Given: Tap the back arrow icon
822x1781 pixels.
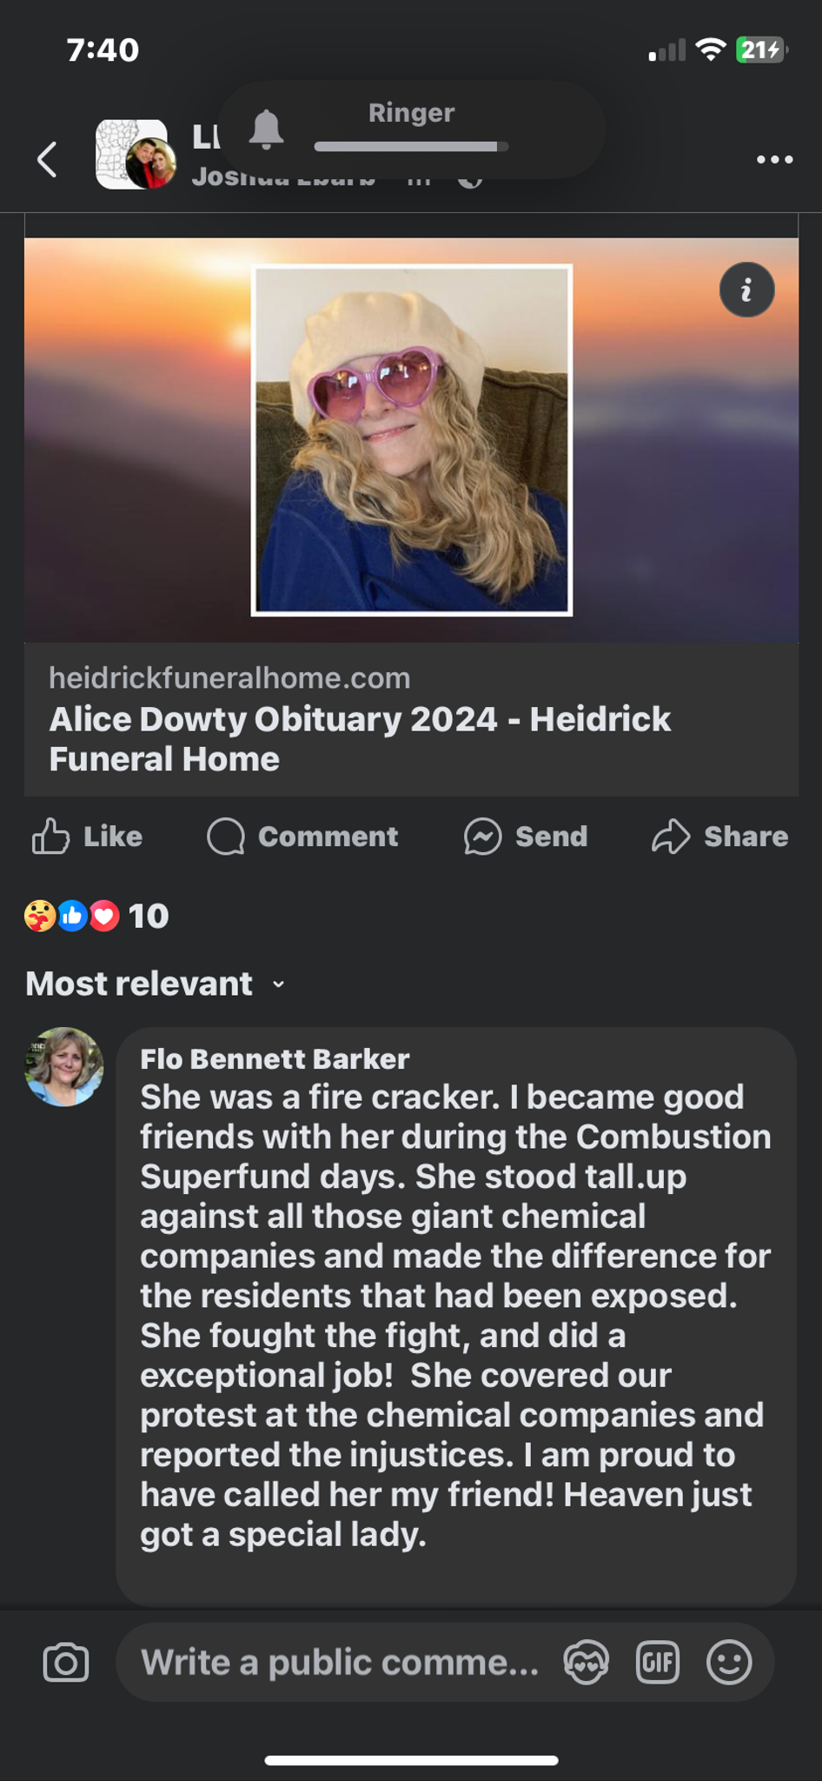Looking at the screenshot, I should point(48,159).
